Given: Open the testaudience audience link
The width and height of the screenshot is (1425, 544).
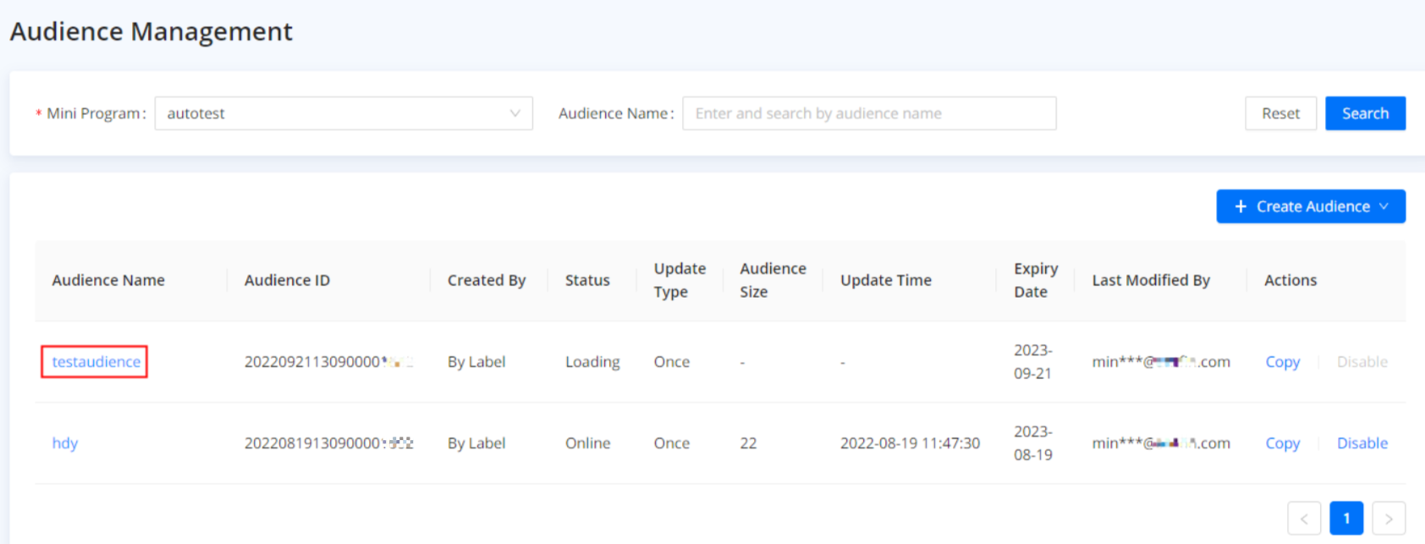Looking at the screenshot, I should point(96,362).
